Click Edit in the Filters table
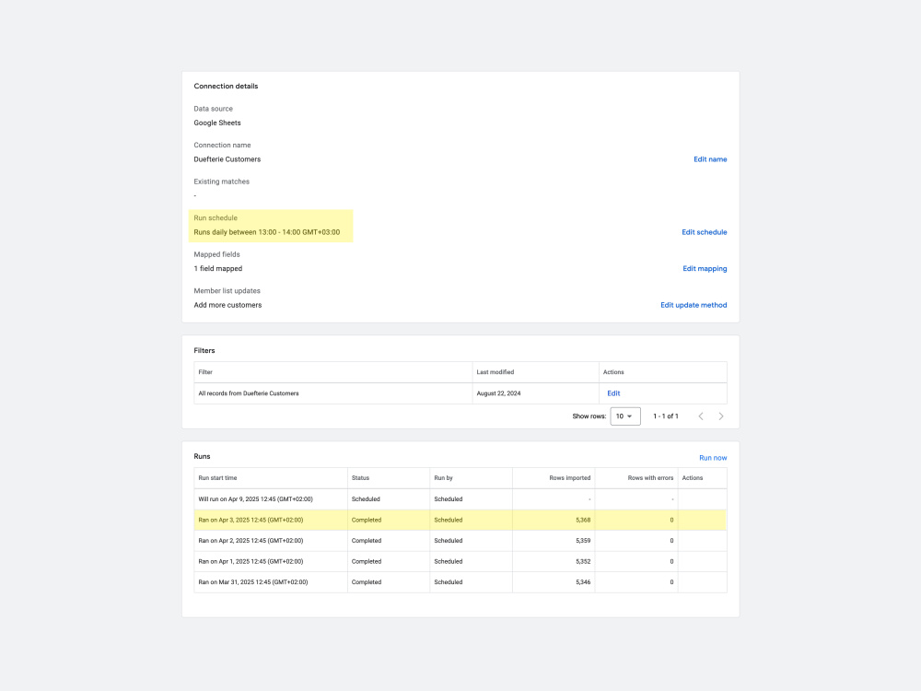 (613, 393)
